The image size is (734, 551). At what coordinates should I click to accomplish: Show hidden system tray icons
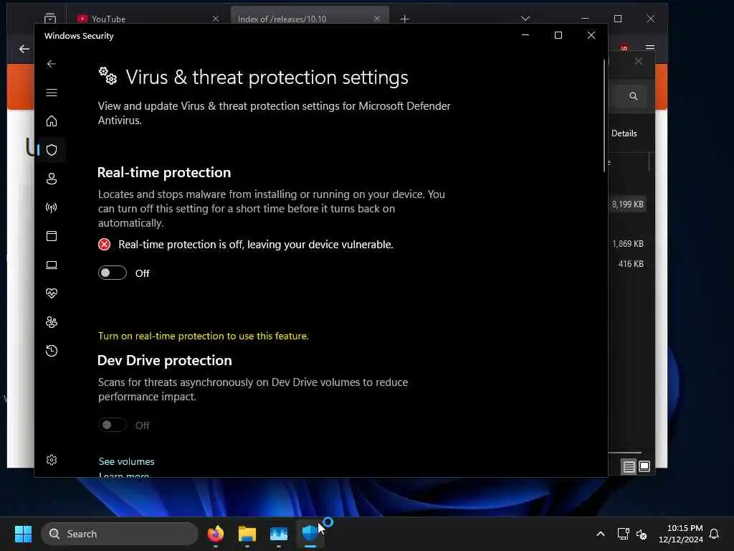(601, 534)
